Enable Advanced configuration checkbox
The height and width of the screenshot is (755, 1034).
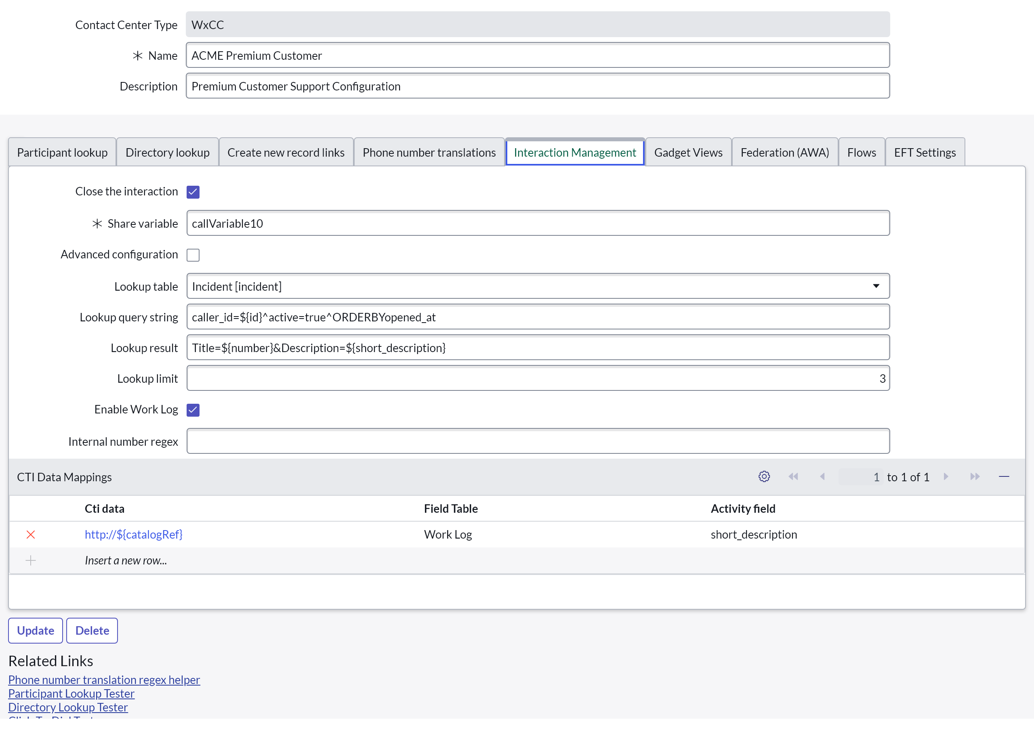[x=193, y=255]
